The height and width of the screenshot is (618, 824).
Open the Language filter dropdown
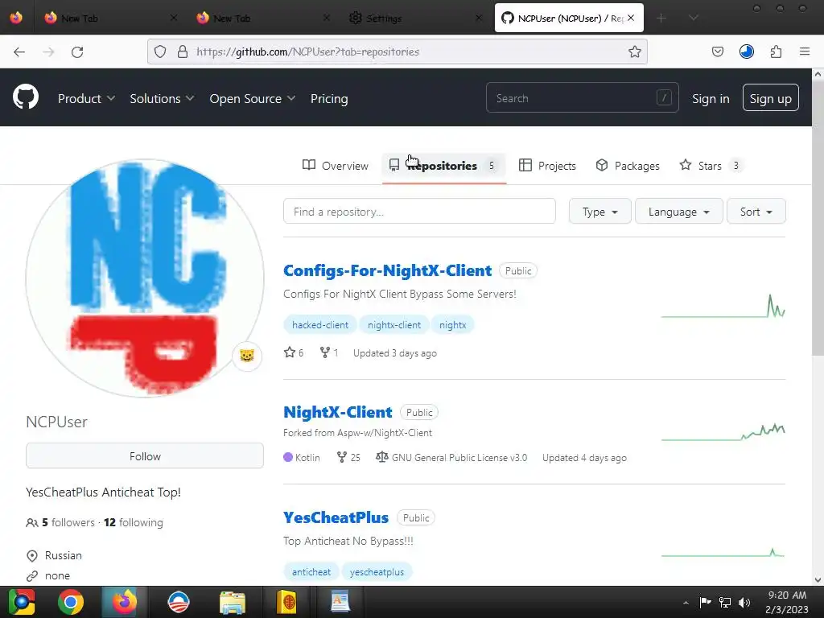coord(678,212)
